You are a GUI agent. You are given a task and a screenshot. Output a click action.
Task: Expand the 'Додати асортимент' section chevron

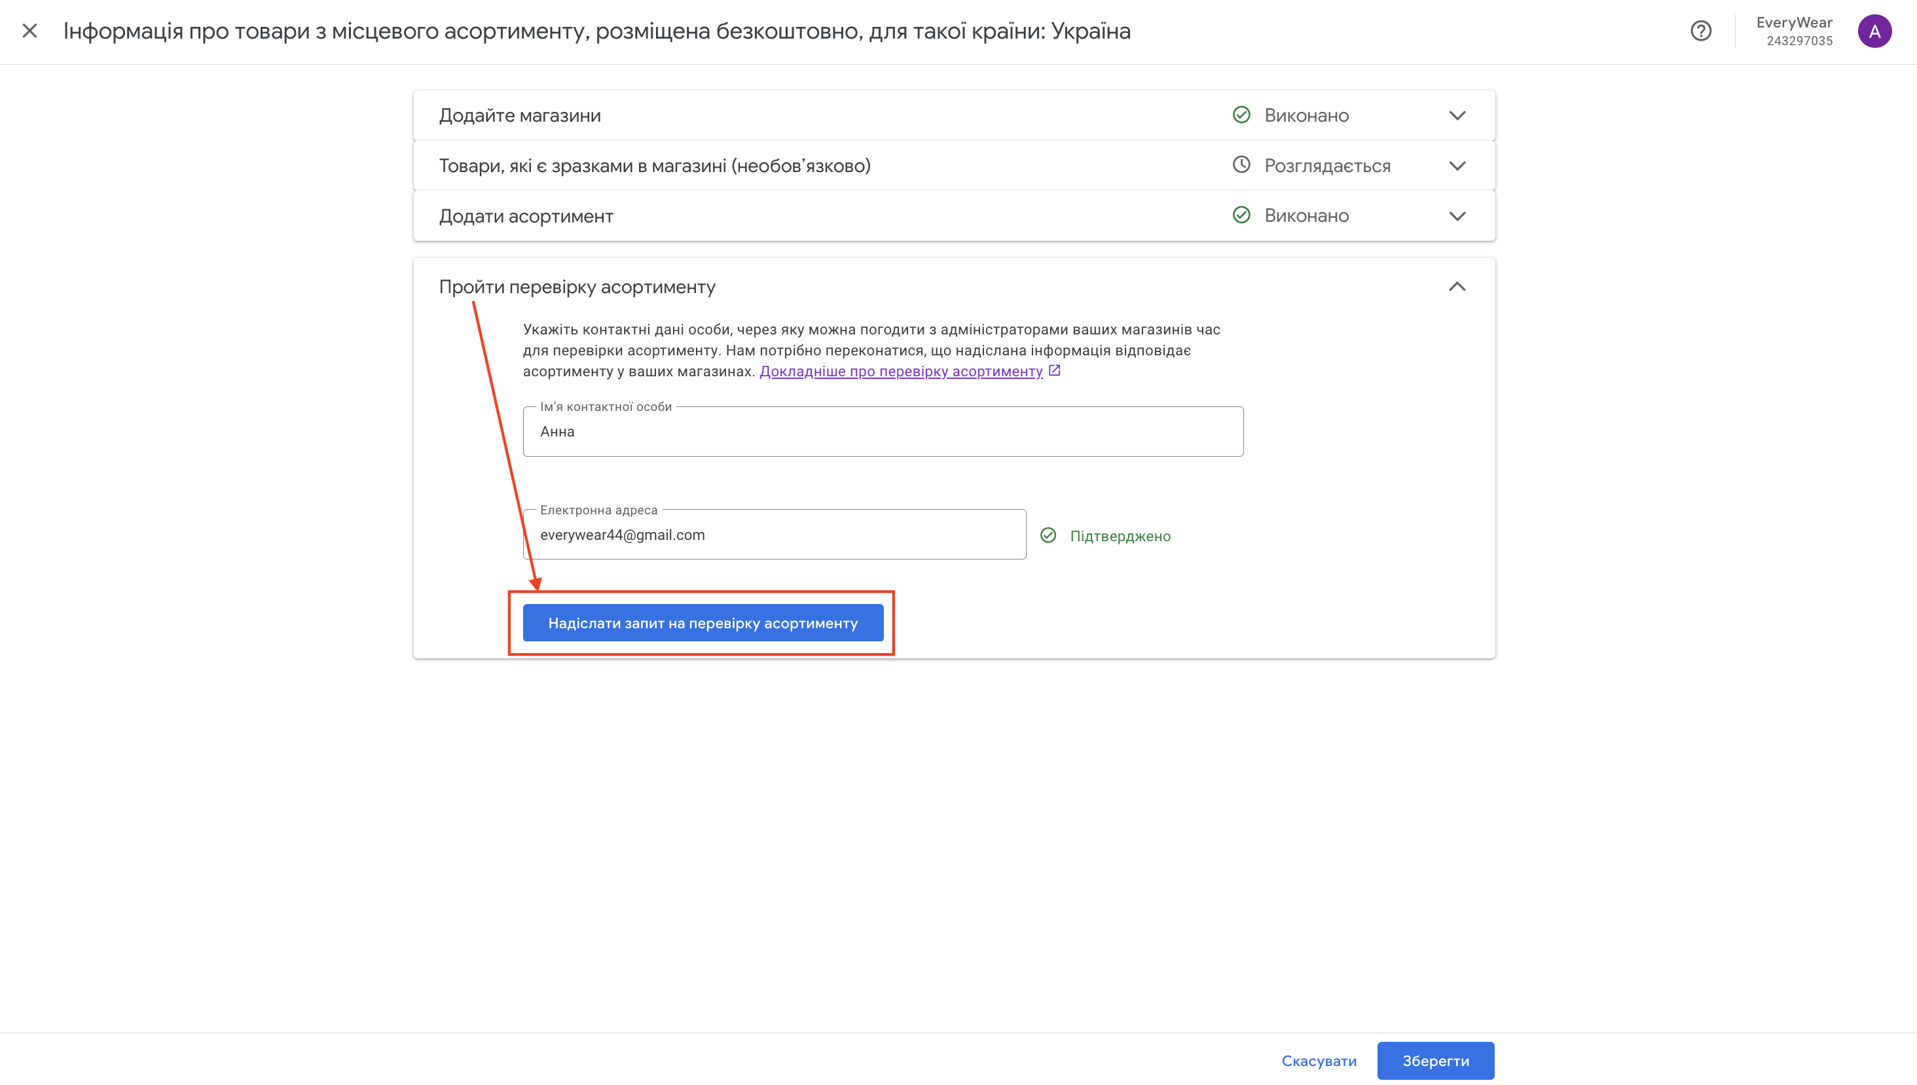[1457, 216]
